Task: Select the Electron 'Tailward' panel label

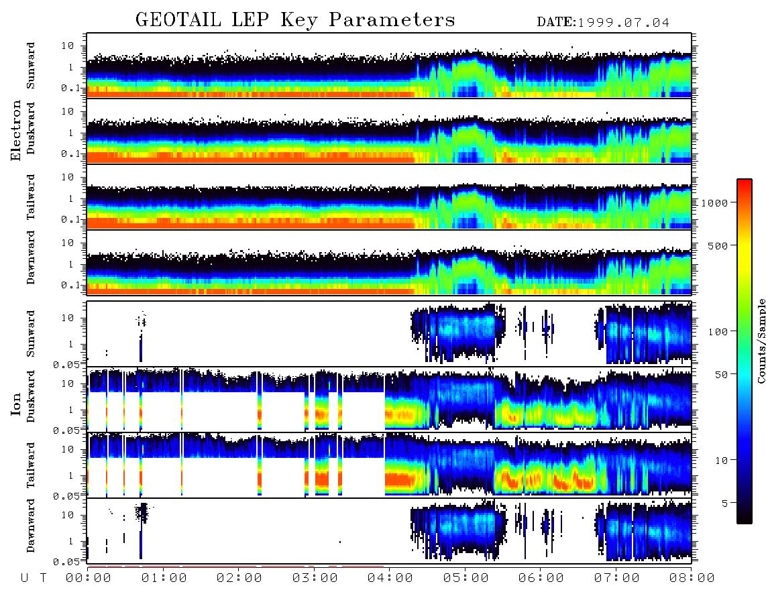Action: [31, 197]
